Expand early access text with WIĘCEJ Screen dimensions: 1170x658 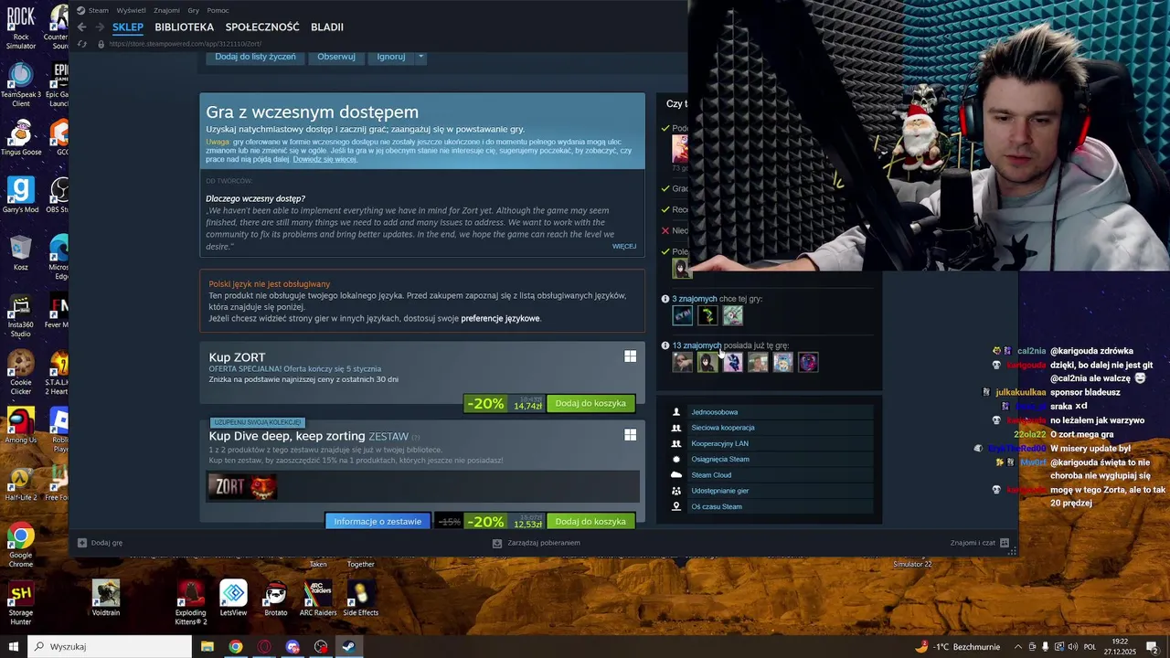pos(624,246)
